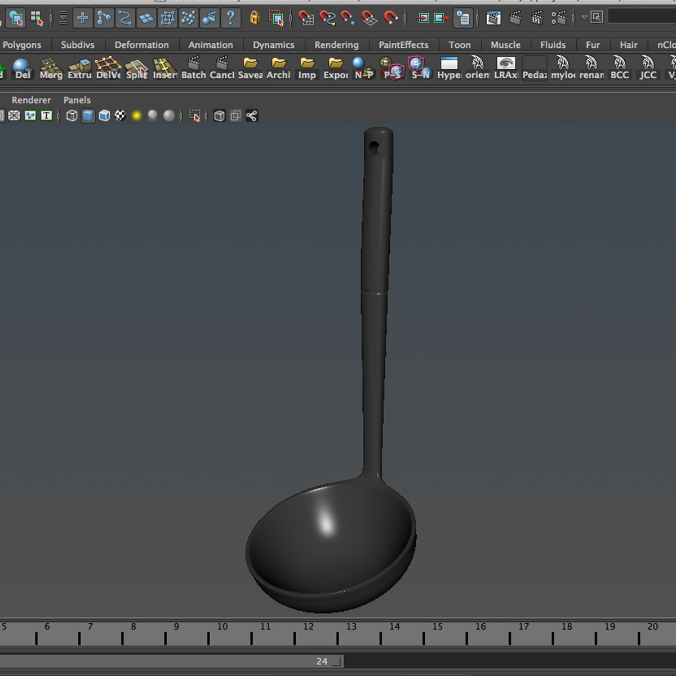Click the BCC script shelf button
This screenshot has width=676, height=676.
620,68
